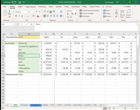Switch to the Formulas tab
Screen dimensions: 140x110
(42, 7)
